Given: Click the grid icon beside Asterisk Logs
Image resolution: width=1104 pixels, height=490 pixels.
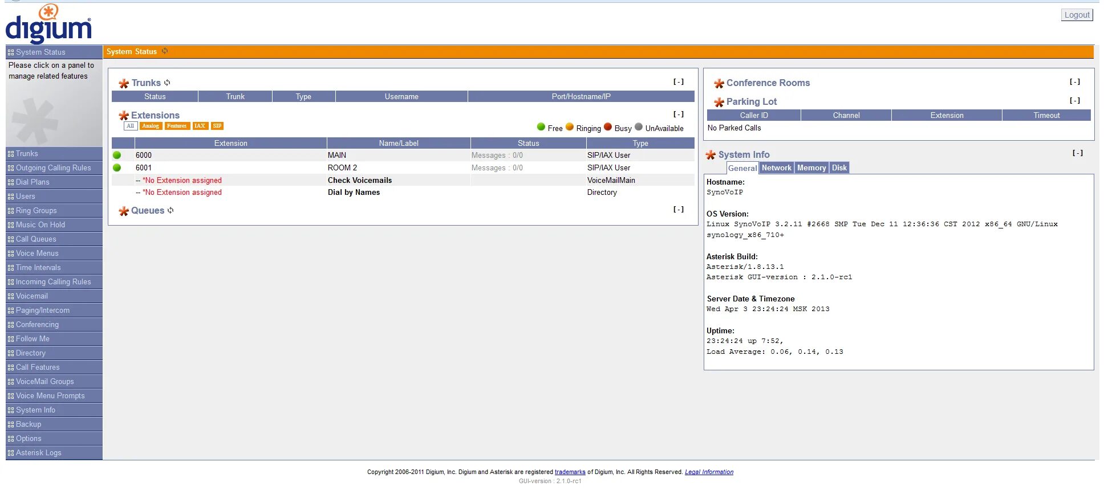Looking at the screenshot, I should (x=11, y=453).
